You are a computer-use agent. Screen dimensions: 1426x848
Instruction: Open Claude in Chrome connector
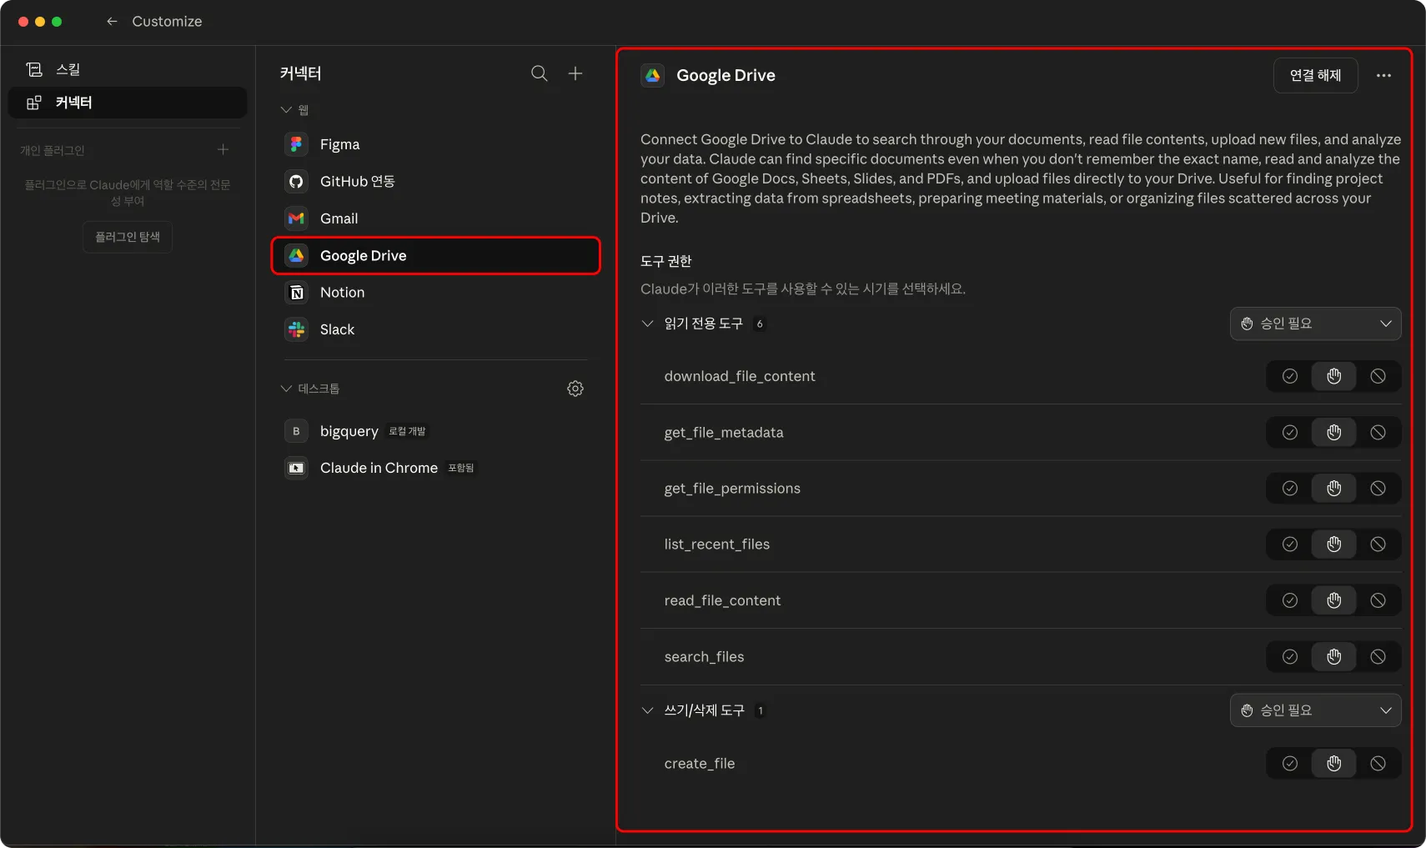point(435,468)
